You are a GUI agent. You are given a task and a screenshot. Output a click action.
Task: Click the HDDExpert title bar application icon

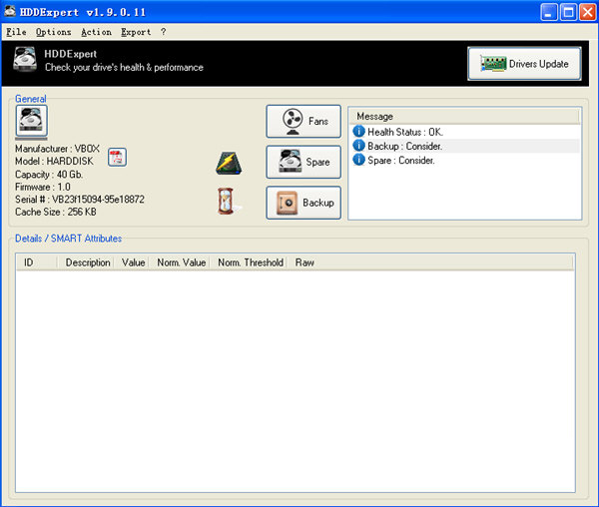[x=10, y=11]
